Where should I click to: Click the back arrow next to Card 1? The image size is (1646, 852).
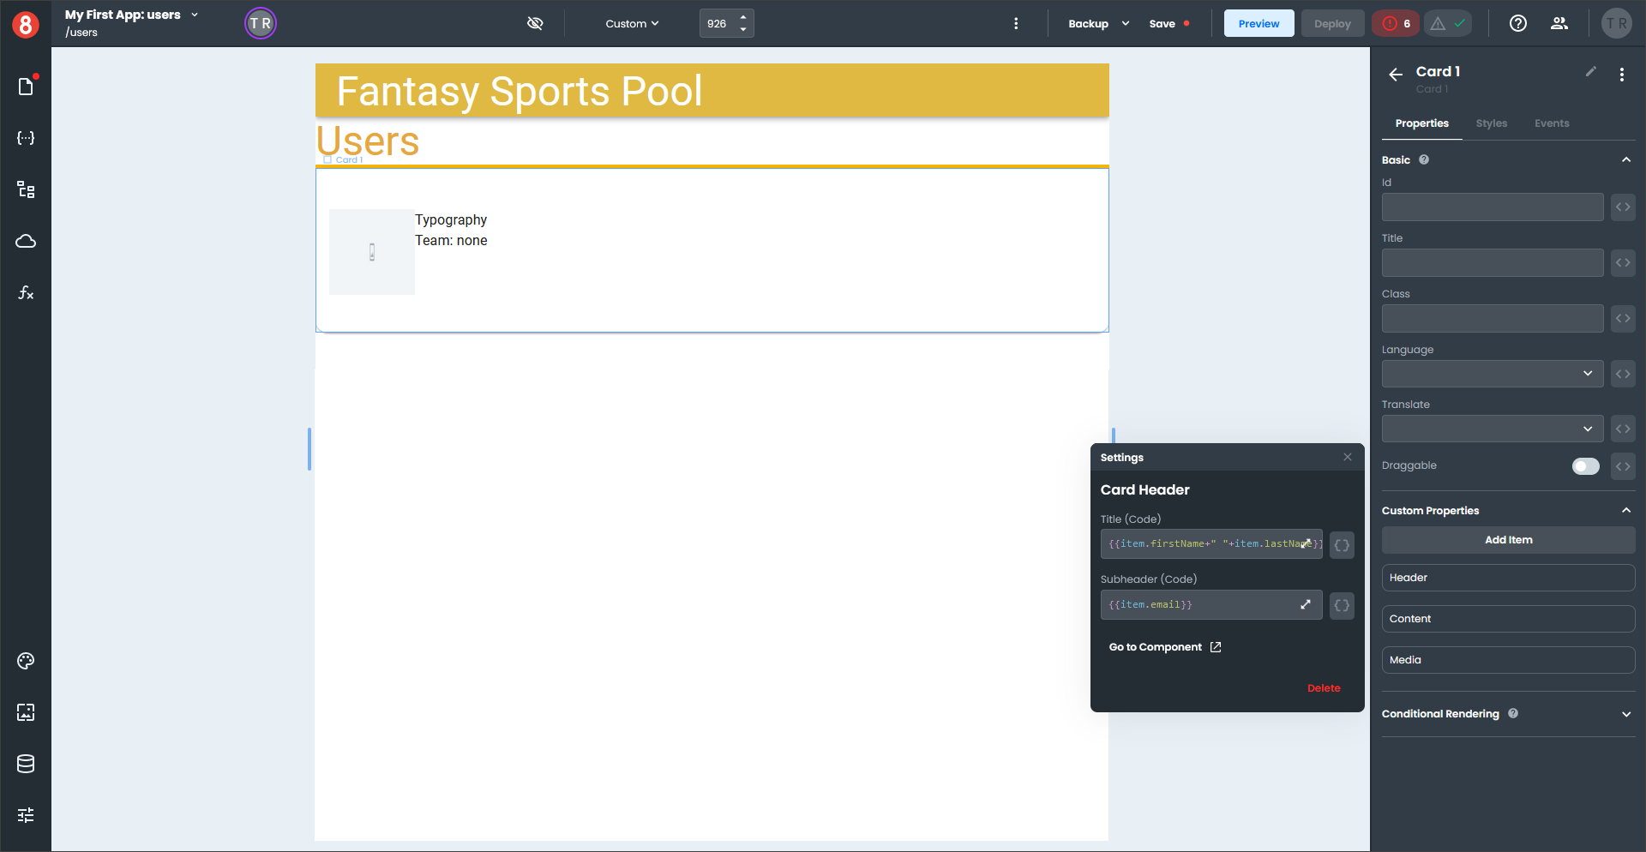[1396, 75]
